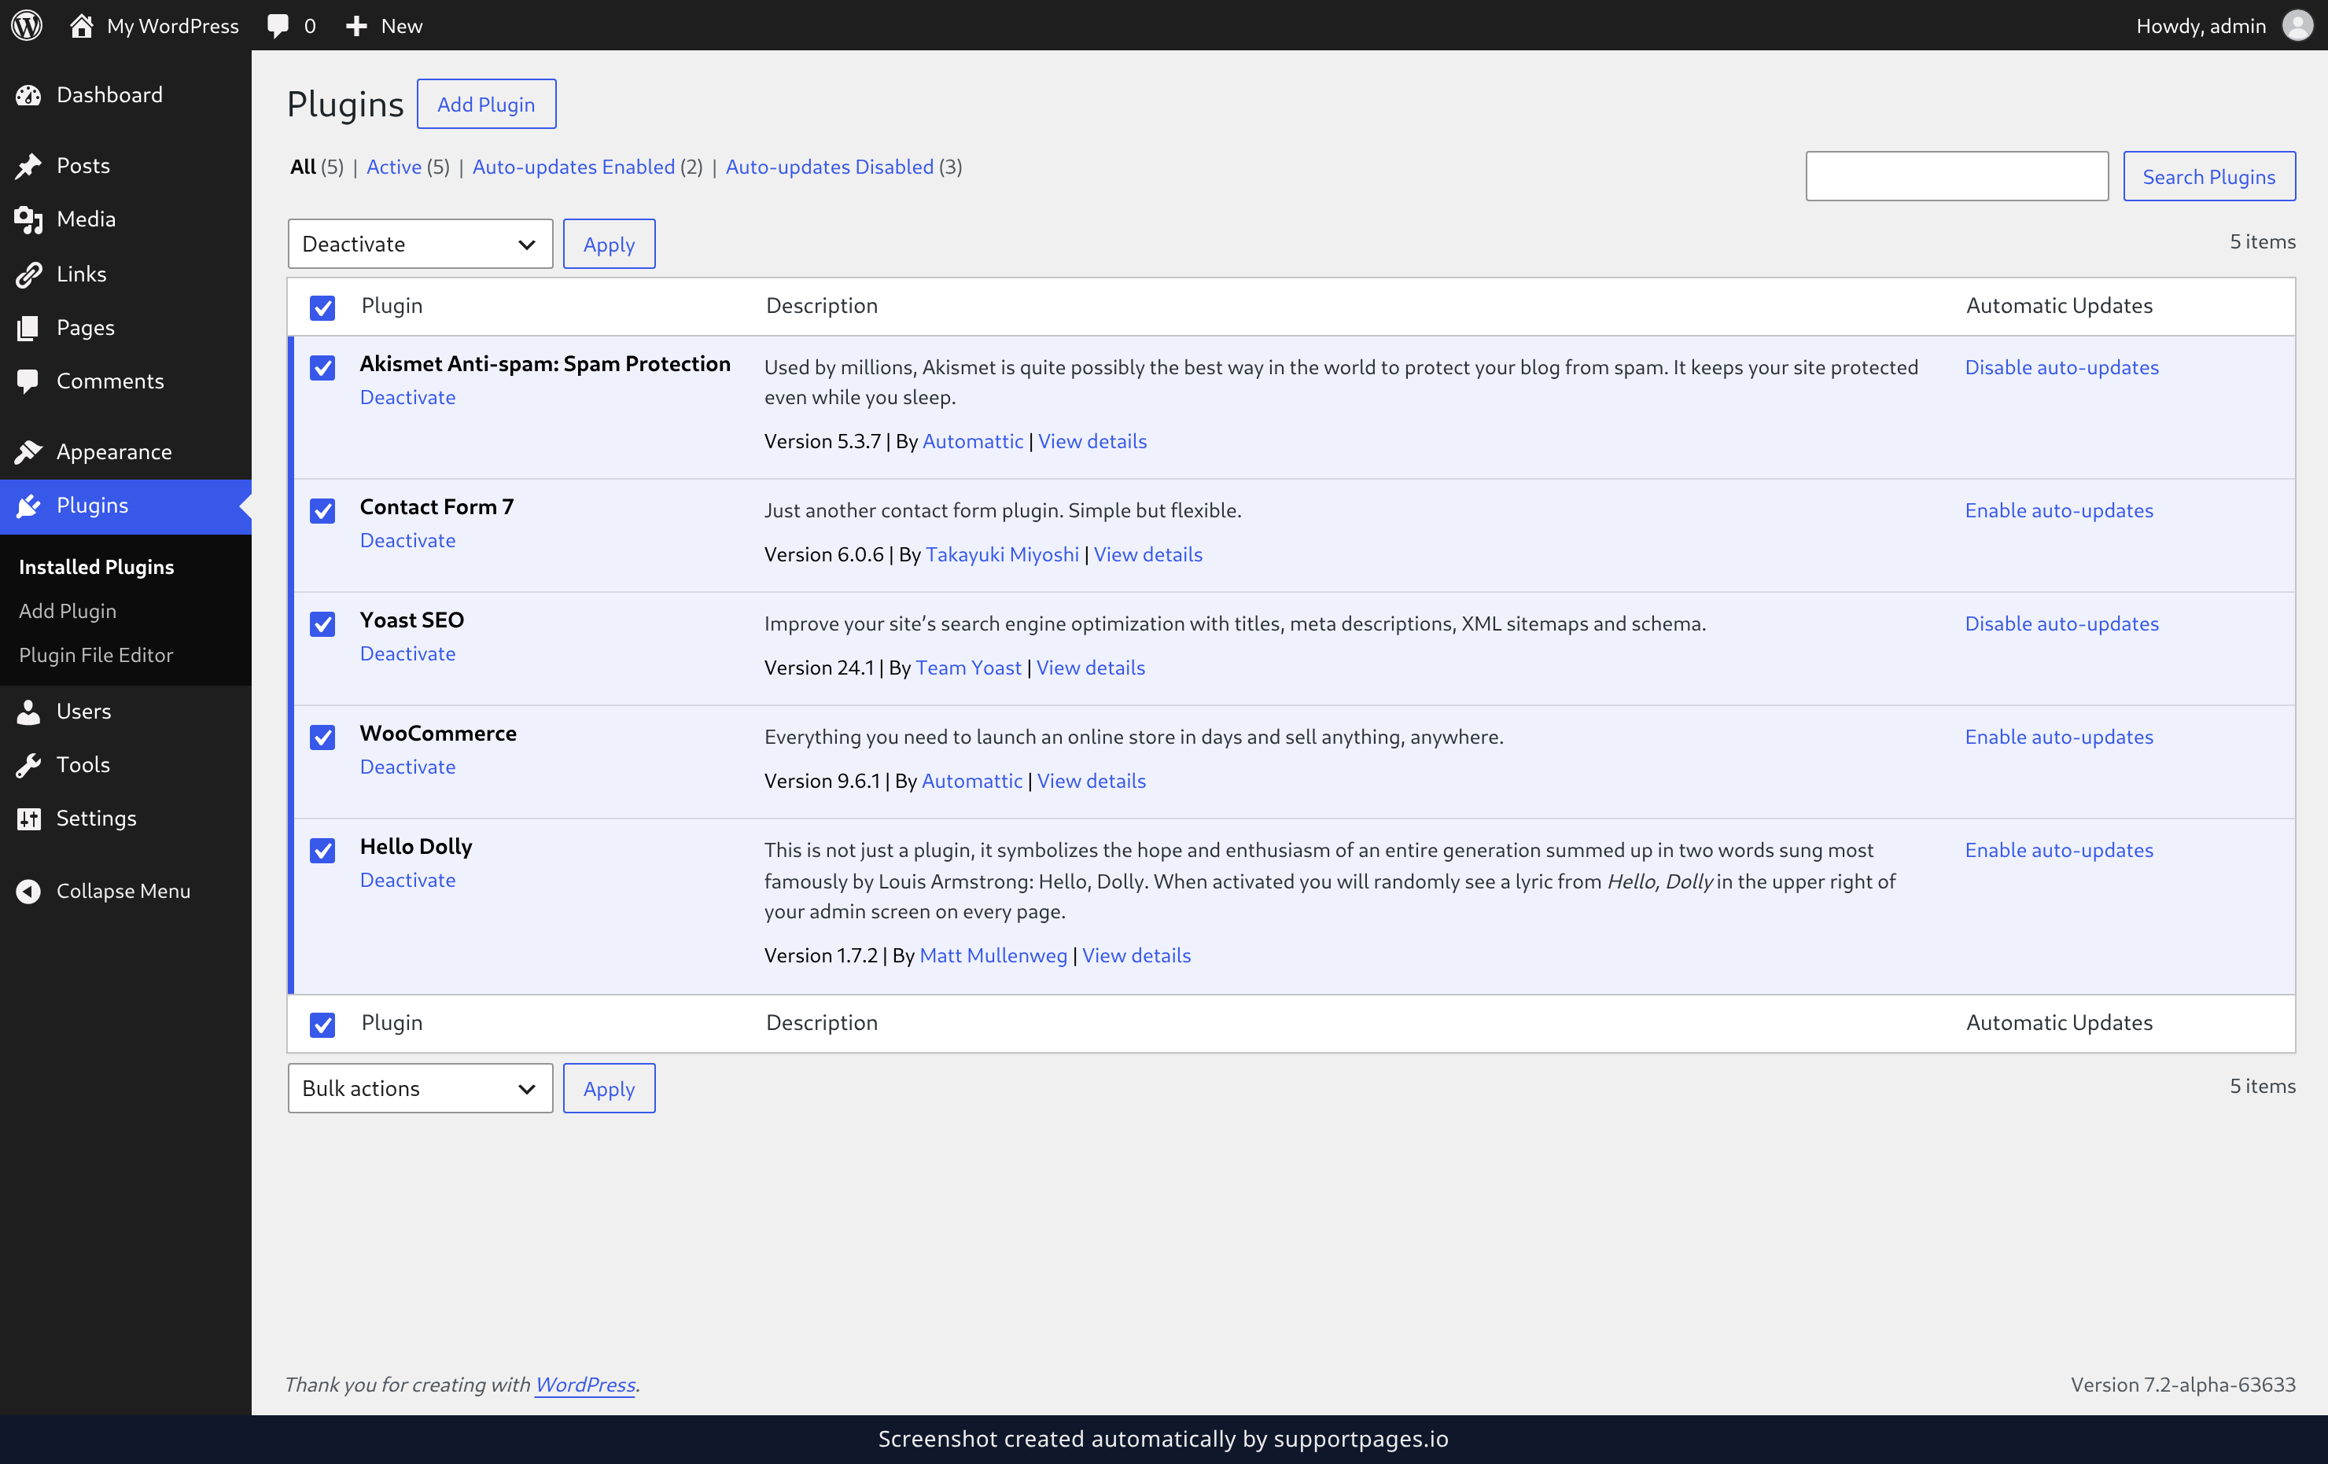Click the Comments speech bubble sidebar icon
The image size is (2328, 1464).
click(28, 381)
